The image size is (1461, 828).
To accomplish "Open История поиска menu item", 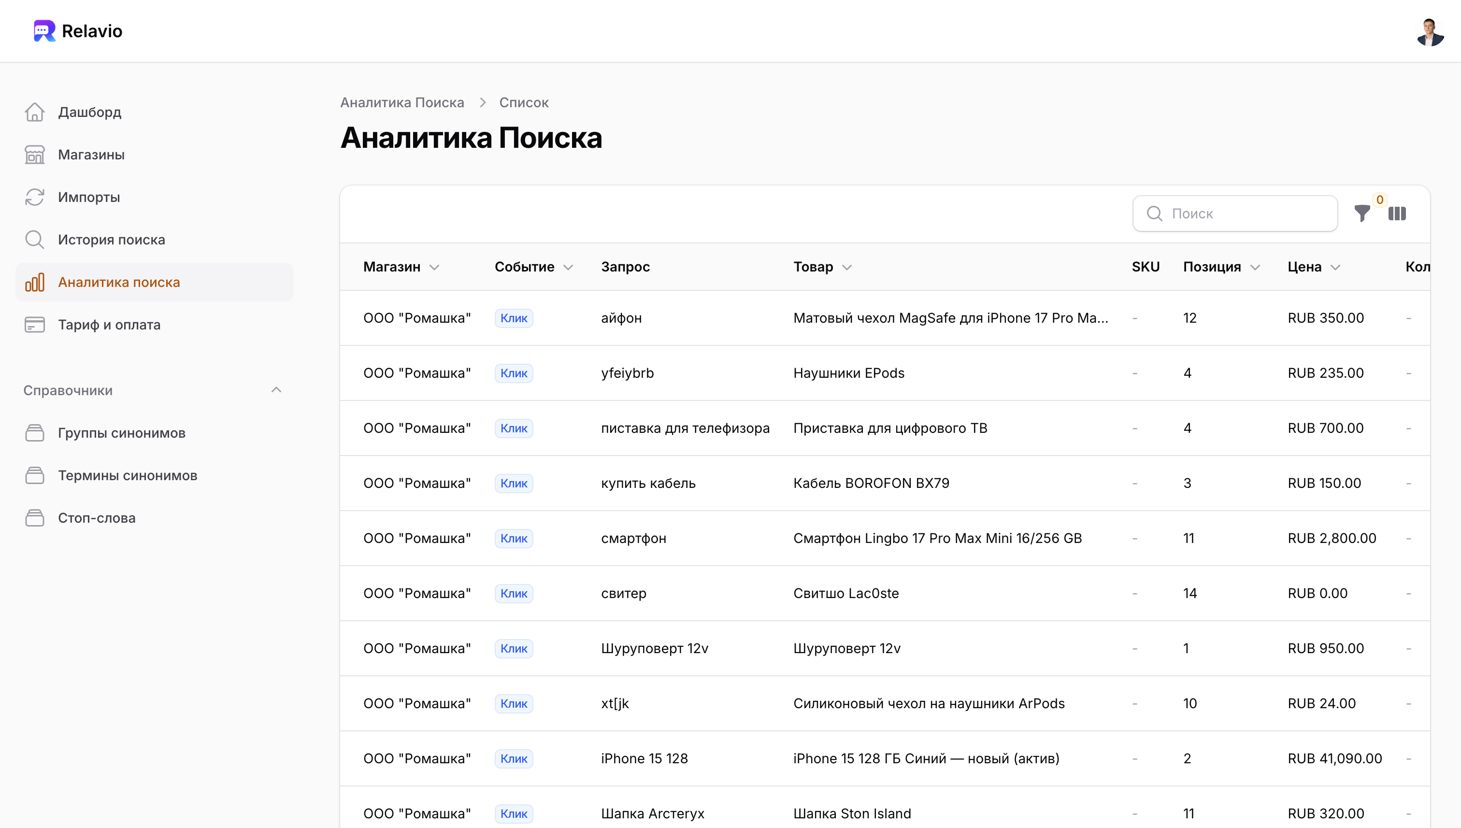I will (154, 240).
